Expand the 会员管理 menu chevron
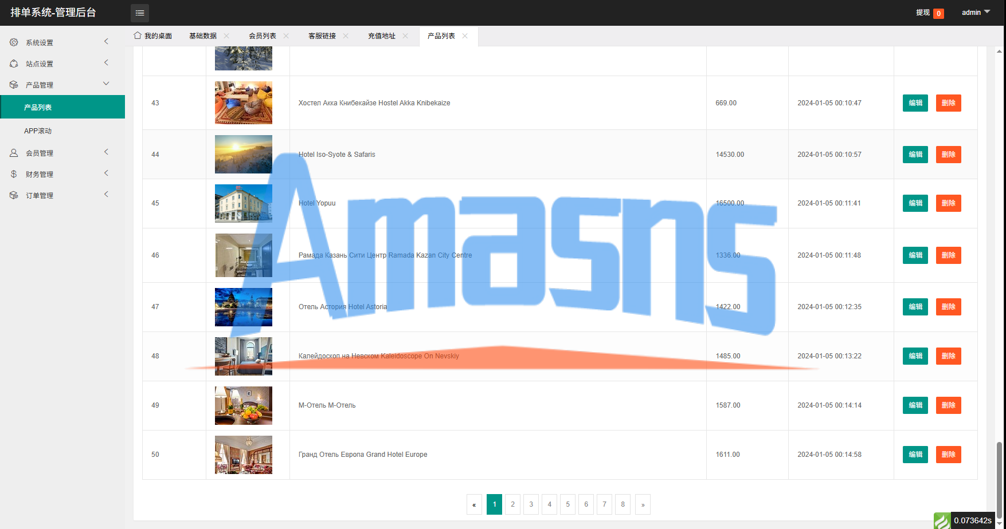1006x529 pixels. (106, 152)
